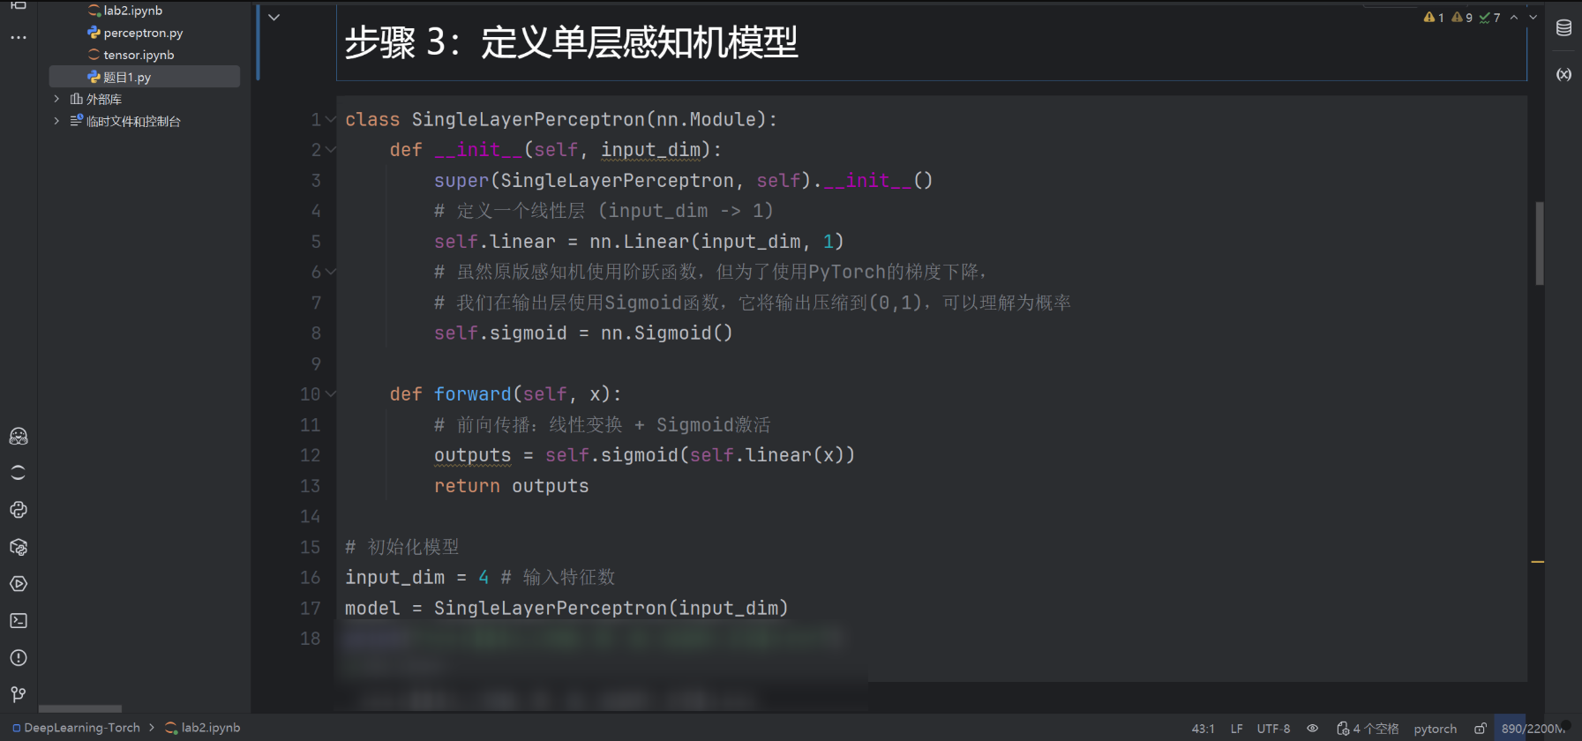Toggle the reader mode eye icon

tap(1313, 729)
